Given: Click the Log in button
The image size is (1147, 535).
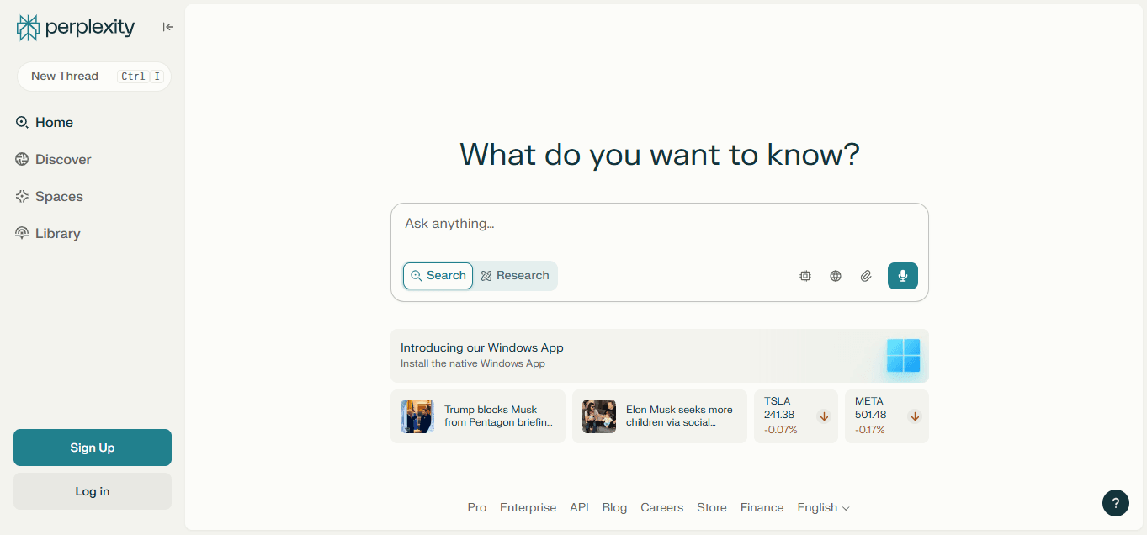Looking at the screenshot, I should click(x=93, y=491).
